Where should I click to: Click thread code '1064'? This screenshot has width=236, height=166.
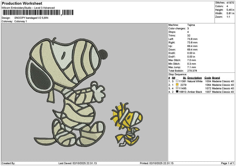pos(208,85)
